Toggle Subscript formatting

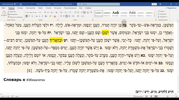point(40,16)
